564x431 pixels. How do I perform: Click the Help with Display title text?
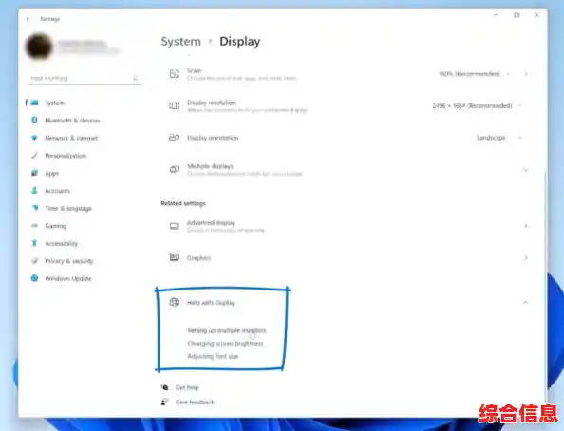211,303
